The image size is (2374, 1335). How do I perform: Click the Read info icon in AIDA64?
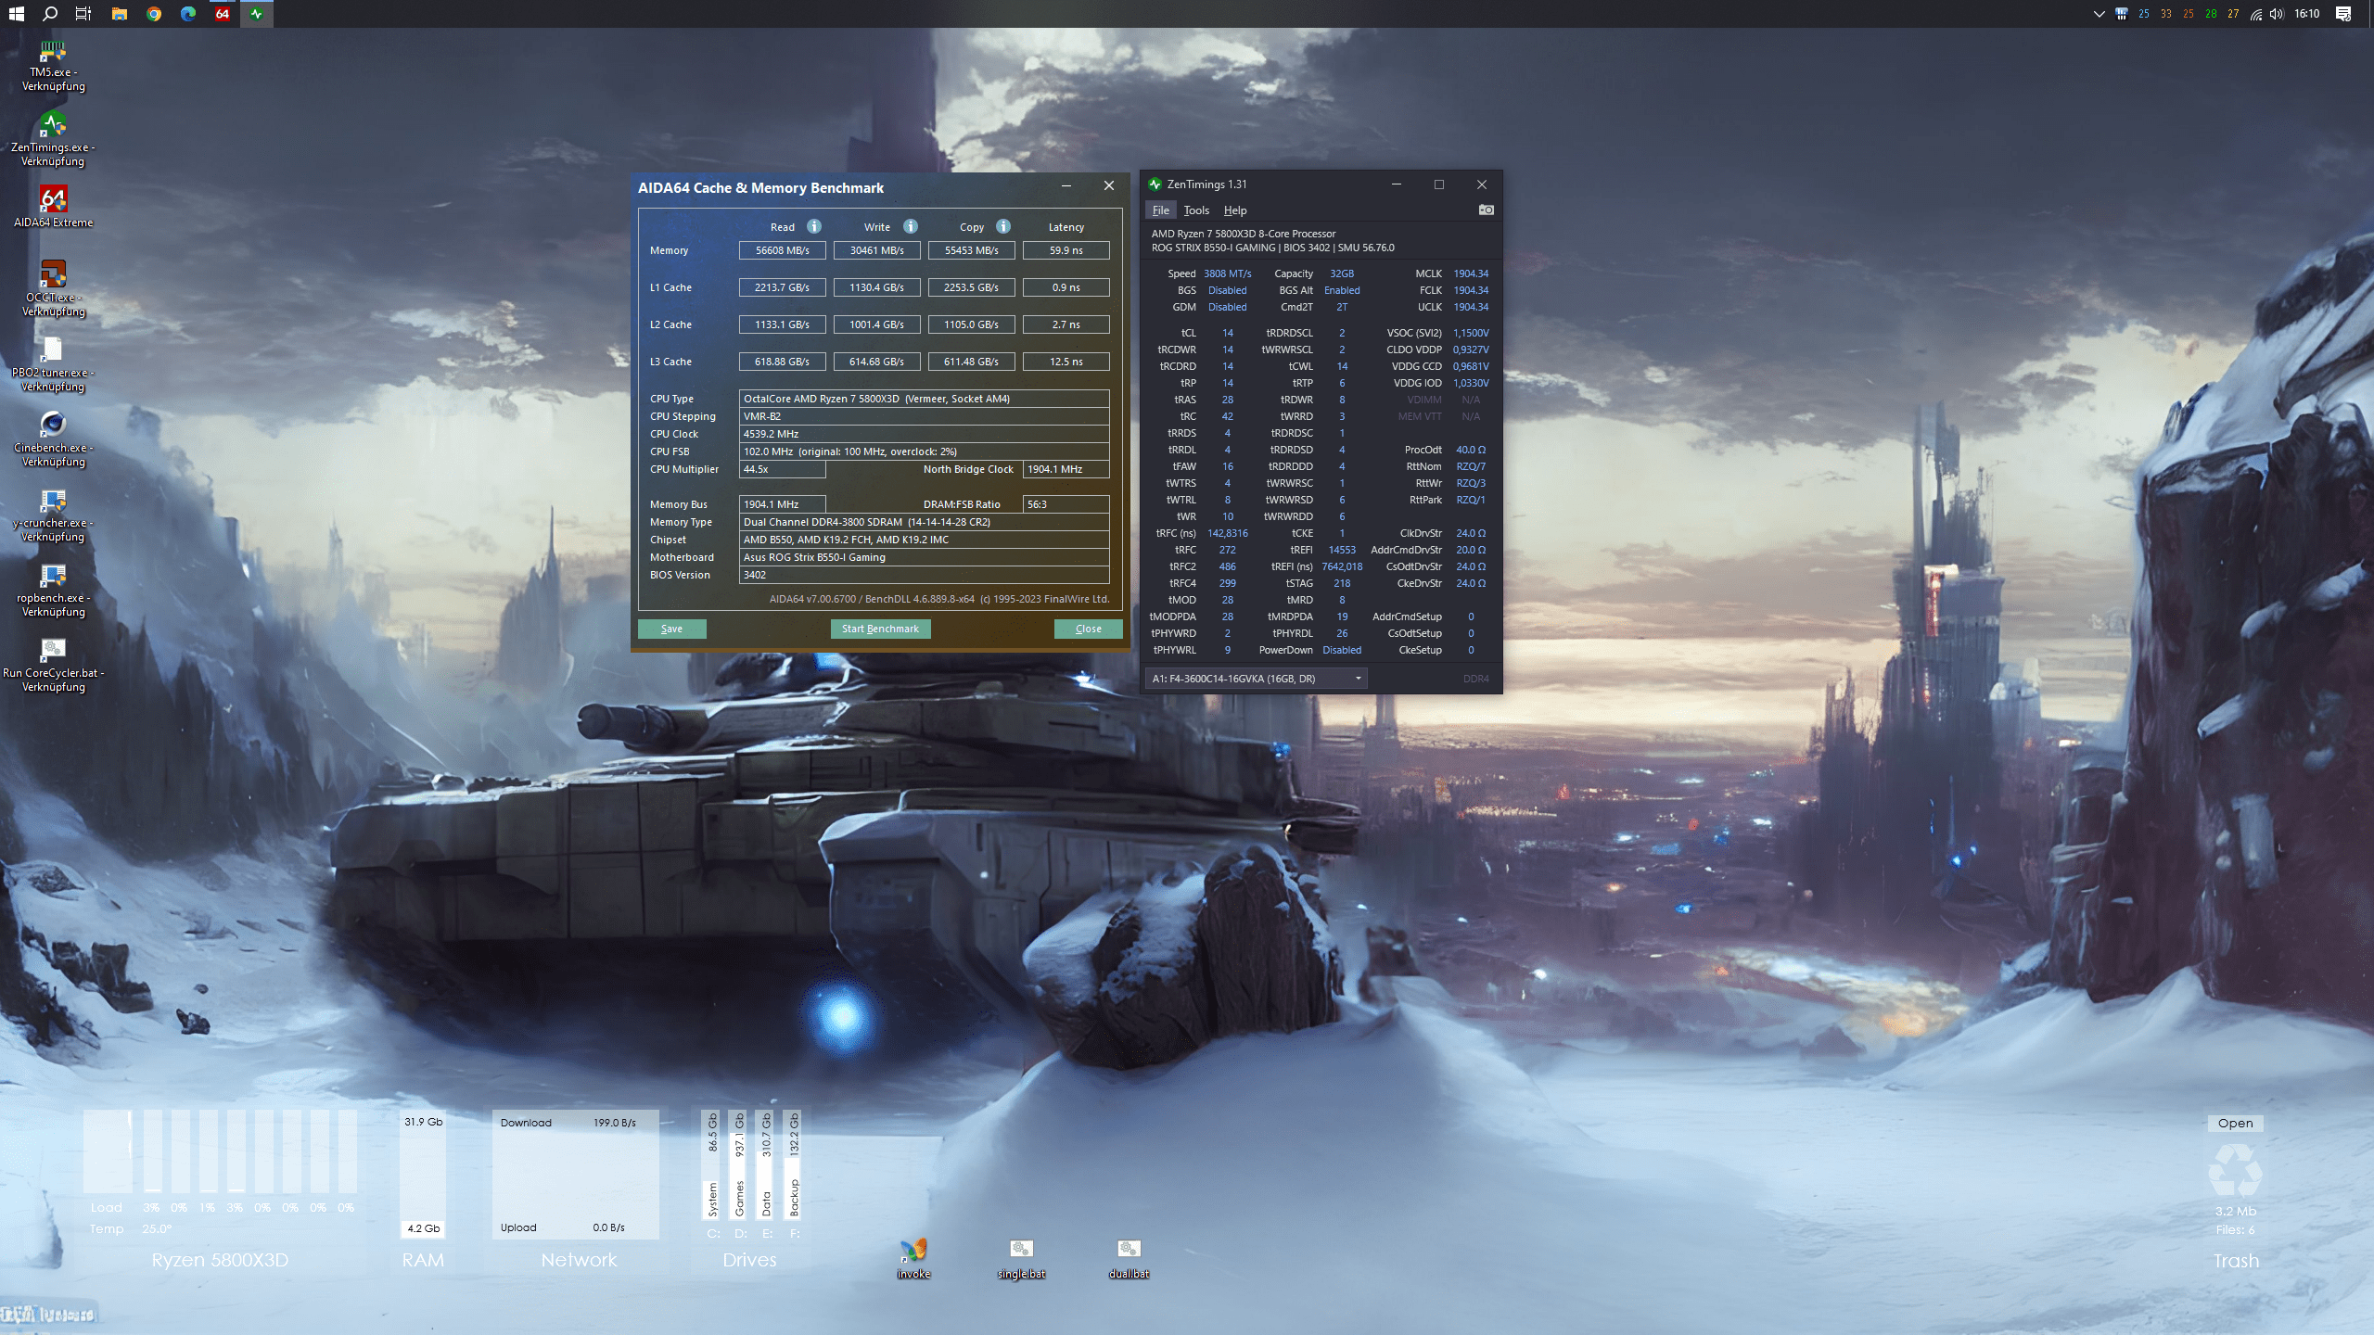coord(813,226)
